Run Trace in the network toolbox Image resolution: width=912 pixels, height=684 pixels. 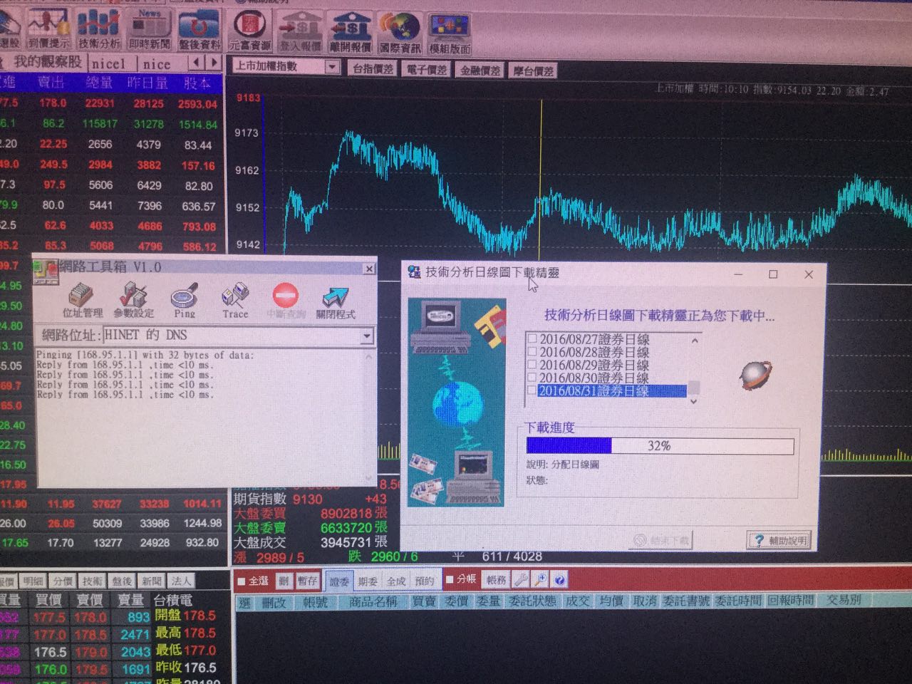tap(235, 301)
